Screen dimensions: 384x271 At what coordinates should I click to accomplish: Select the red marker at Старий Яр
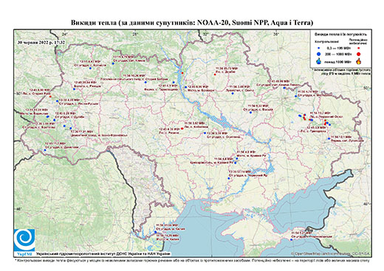pos(50,96)
